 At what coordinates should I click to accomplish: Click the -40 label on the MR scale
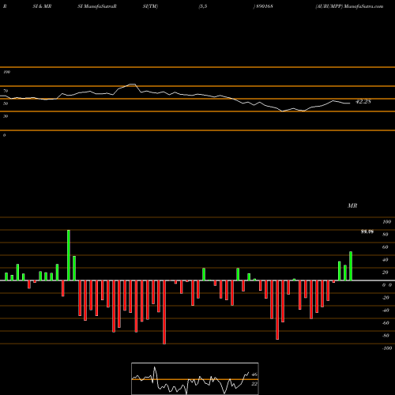pyautogui.click(x=386, y=310)
